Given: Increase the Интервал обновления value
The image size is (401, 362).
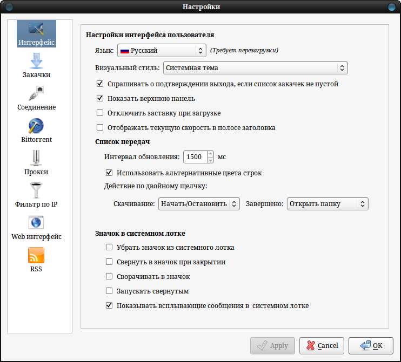Looking at the screenshot, I should tap(210, 154).
